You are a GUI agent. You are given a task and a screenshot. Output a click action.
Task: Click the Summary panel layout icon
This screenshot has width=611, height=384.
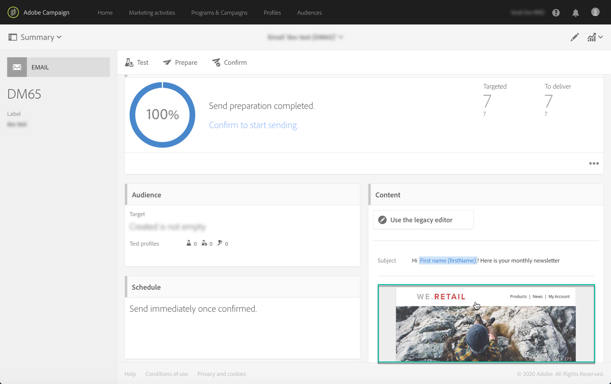click(13, 37)
